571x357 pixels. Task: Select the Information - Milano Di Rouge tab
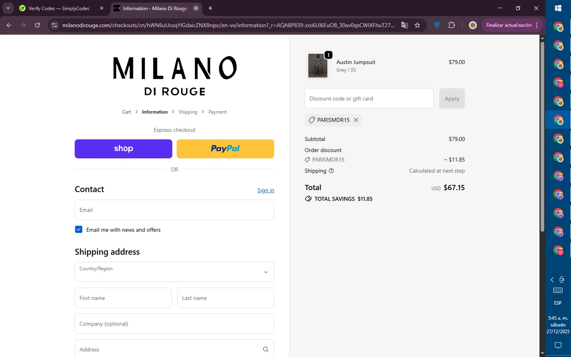click(x=156, y=8)
